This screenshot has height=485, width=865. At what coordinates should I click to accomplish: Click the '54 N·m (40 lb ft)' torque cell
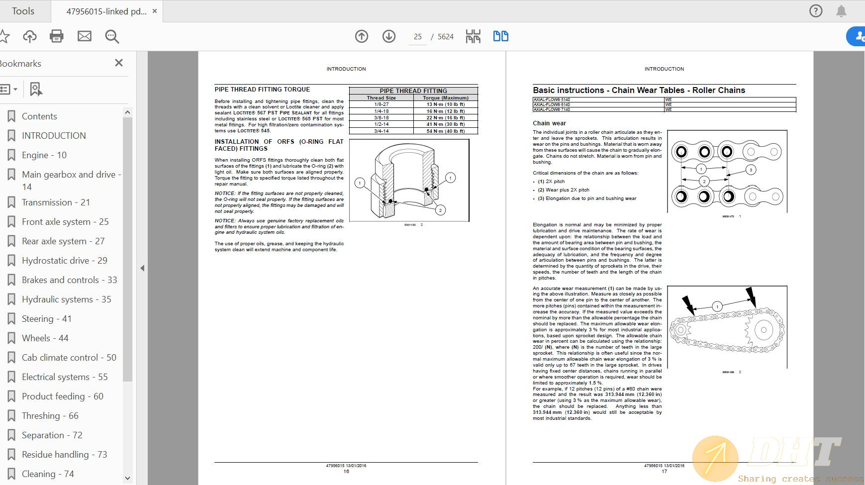(446, 131)
